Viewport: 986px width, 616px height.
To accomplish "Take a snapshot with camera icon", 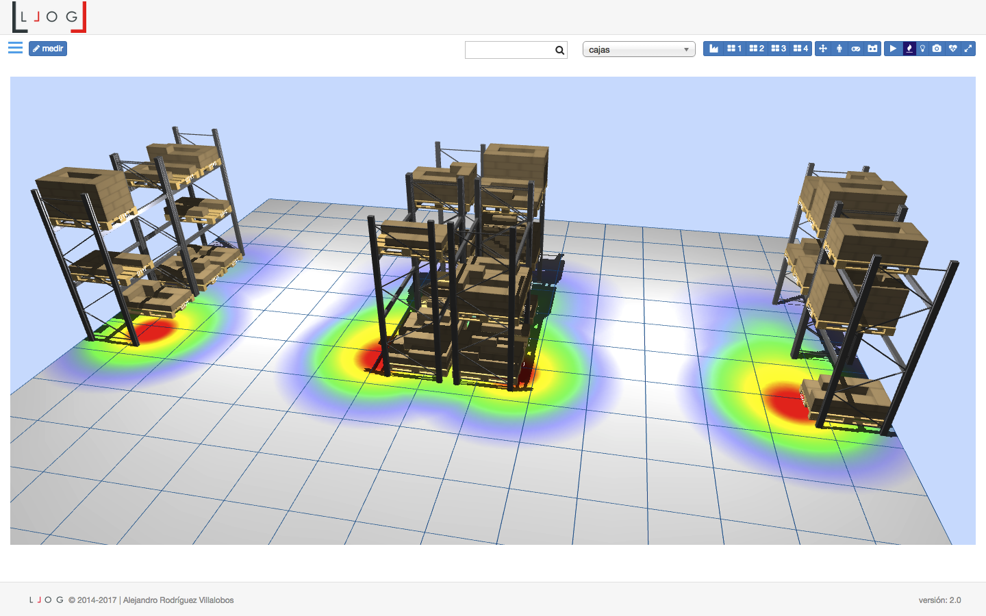I will coord(937,49).
